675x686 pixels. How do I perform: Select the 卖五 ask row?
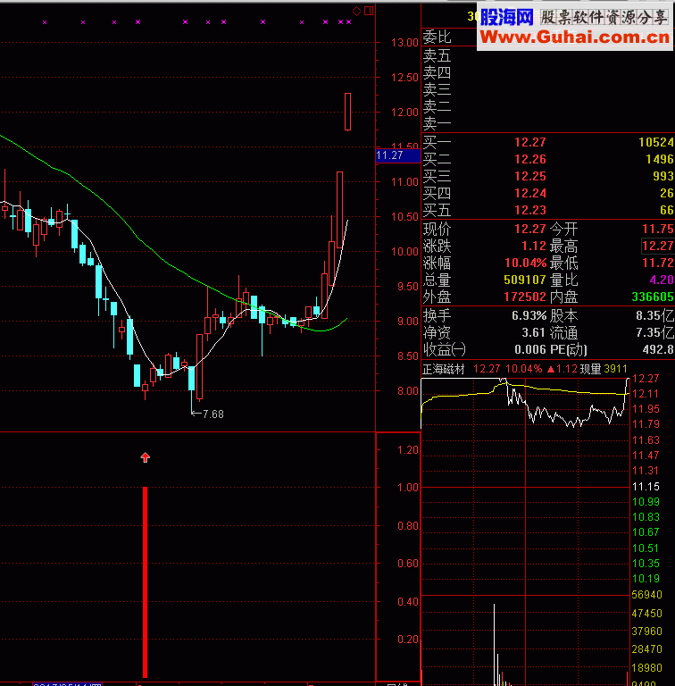(548, 55)
